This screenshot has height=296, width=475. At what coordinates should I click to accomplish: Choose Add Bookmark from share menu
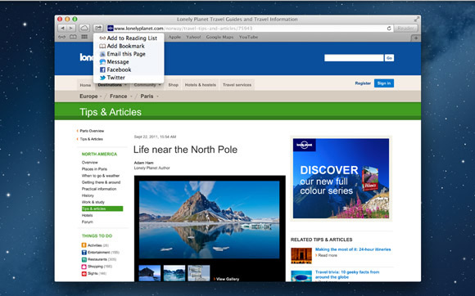click(129, 46)
